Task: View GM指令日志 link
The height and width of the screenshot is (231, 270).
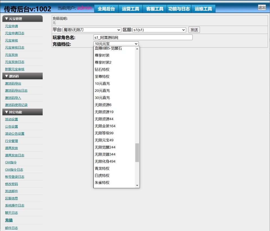Action: (14, 169)
